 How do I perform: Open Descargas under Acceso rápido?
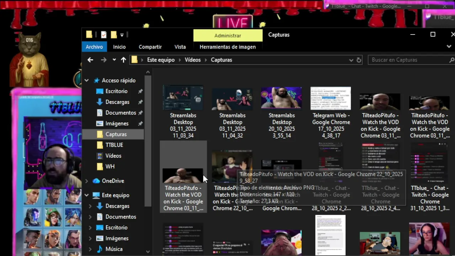(x=117, y=102)
